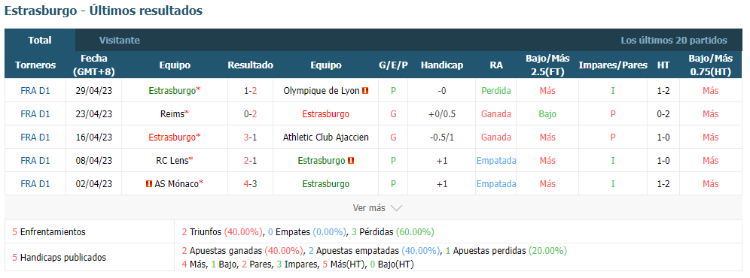Click the red card icon beside Olympique de Lyon
Screen dimensions: 750x278
coord(365,91)
